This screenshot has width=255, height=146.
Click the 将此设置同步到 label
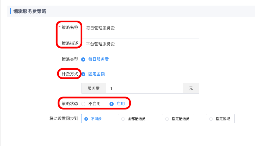64,119
